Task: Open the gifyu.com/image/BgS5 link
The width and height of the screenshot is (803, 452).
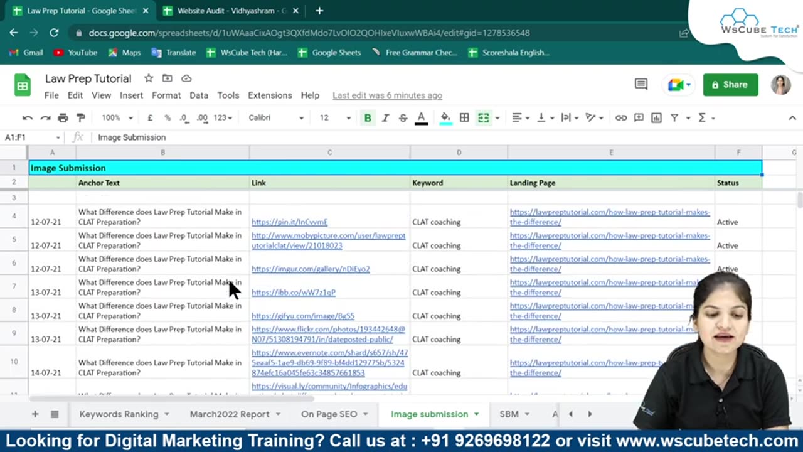Action: [303, 316]
